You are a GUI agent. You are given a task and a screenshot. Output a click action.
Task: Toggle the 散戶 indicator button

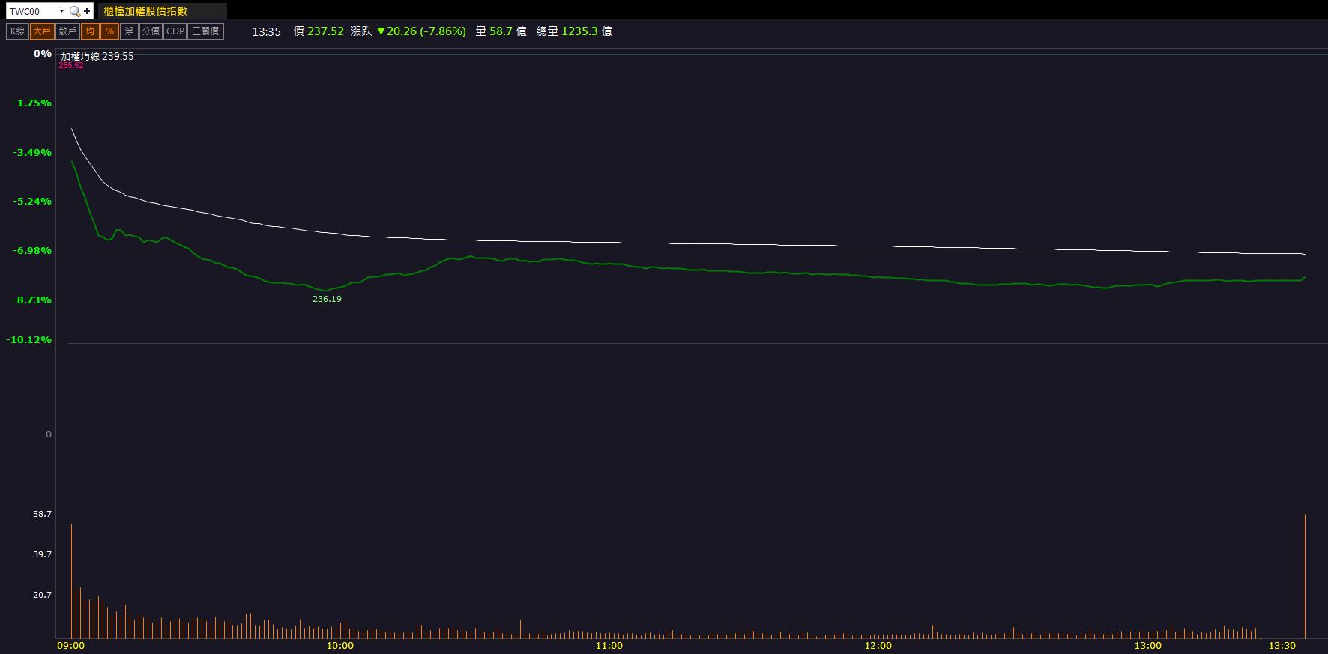coord(67,31)
